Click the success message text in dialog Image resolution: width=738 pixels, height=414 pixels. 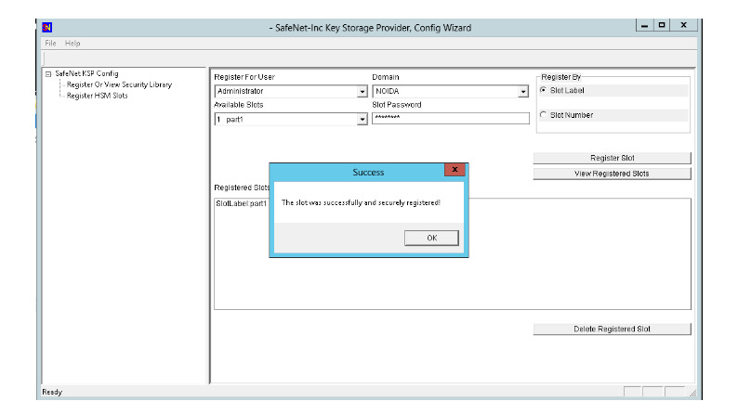point(361,202)
